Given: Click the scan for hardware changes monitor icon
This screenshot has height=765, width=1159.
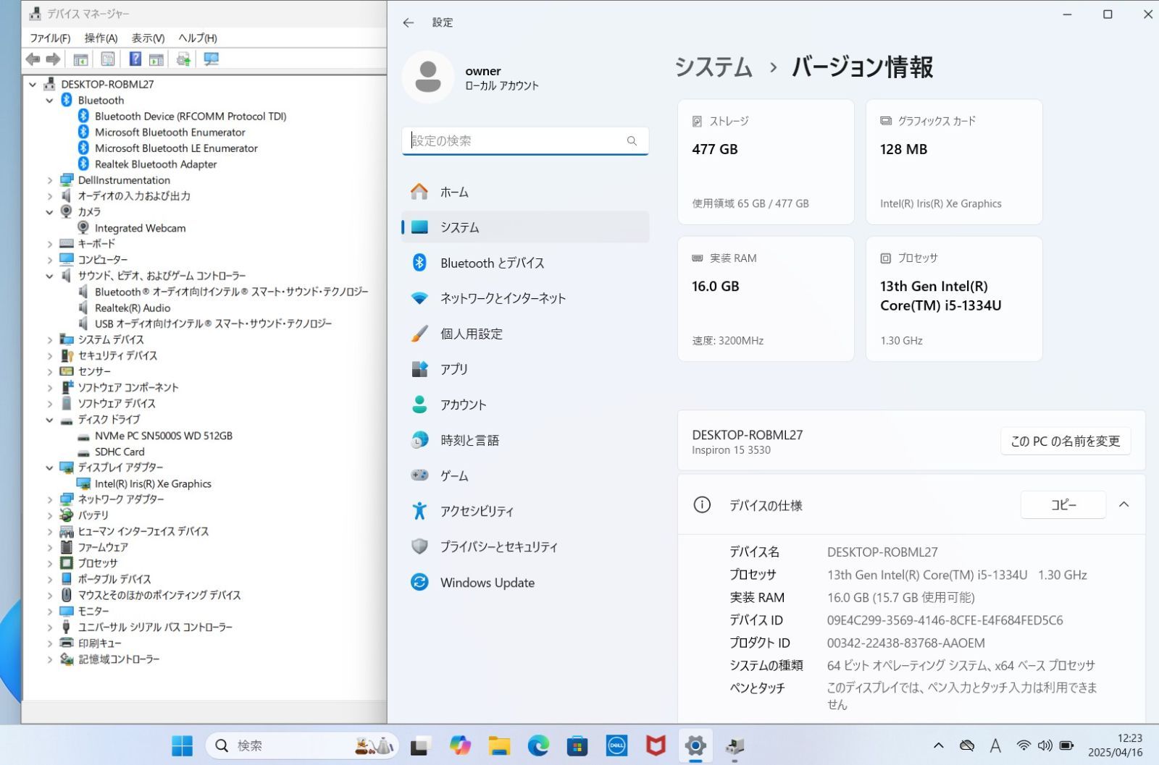Looking at the screenshot, I should pyautogui.click(x=212, y=59).
